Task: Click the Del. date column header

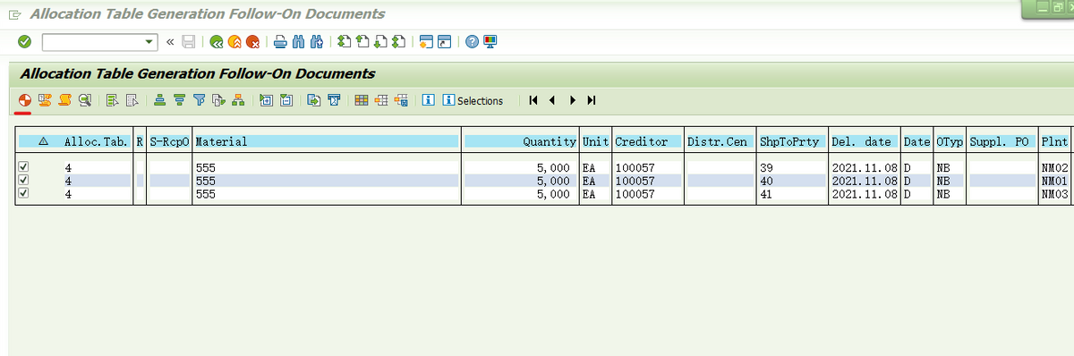Action: (864, 141)
